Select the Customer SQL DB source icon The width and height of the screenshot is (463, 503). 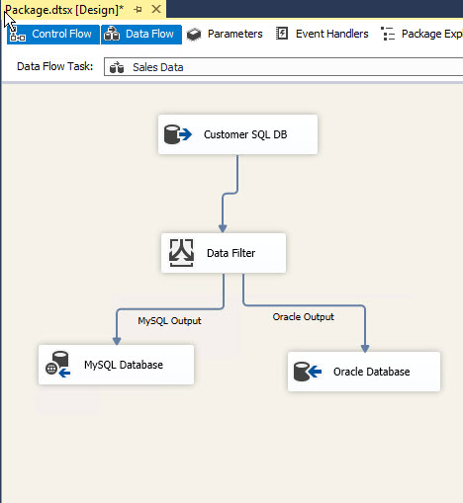(177, 134)
